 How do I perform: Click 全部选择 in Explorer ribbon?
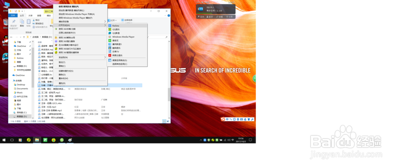pos(127,20)
